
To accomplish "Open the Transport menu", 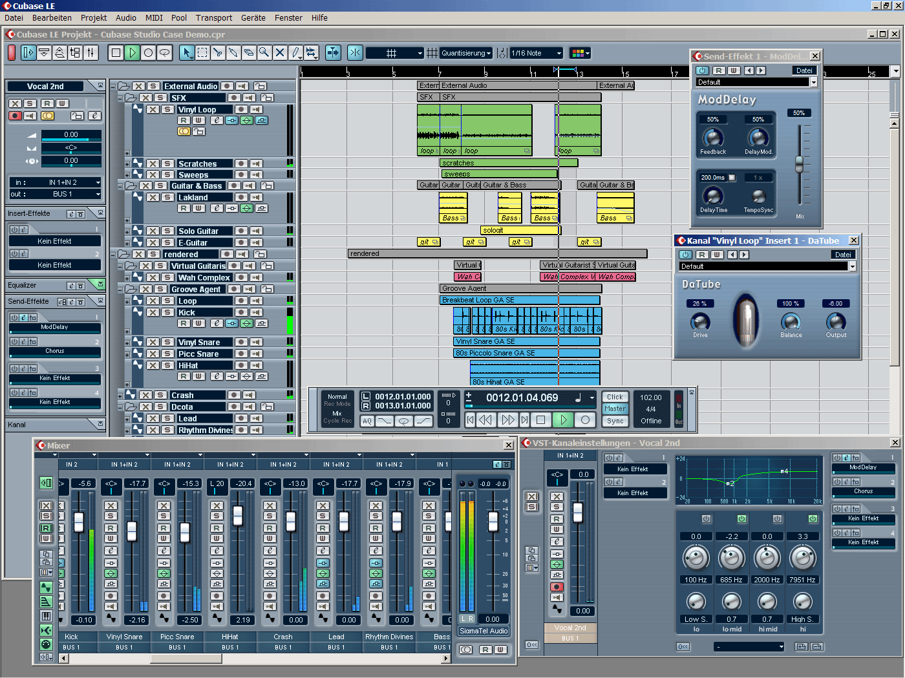I will [x=214, y=18].
